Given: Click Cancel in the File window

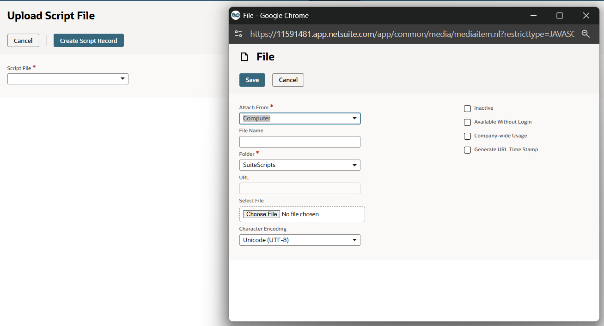Looking at the screenshot, I should tap(288, 80).
